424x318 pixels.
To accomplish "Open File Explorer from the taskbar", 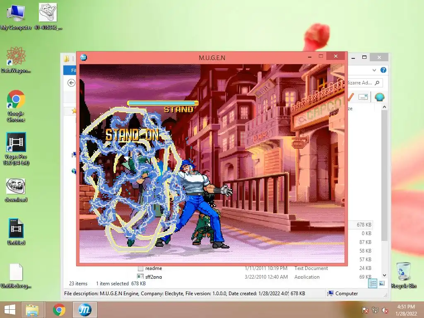I will pos(32,310).
